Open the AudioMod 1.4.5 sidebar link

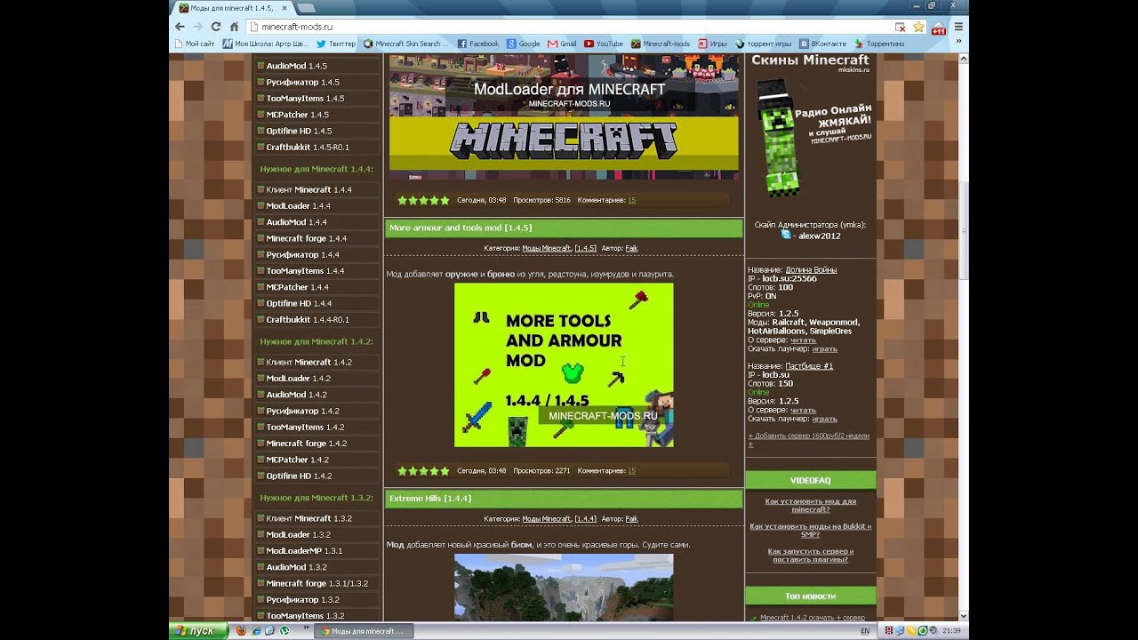296,66
